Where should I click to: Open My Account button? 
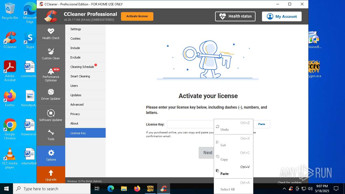pos(282,16)
